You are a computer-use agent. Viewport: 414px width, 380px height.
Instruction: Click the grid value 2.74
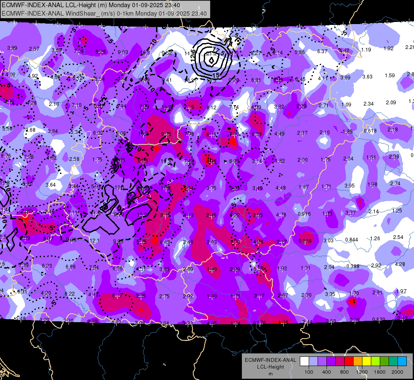[x=395, y=184]
